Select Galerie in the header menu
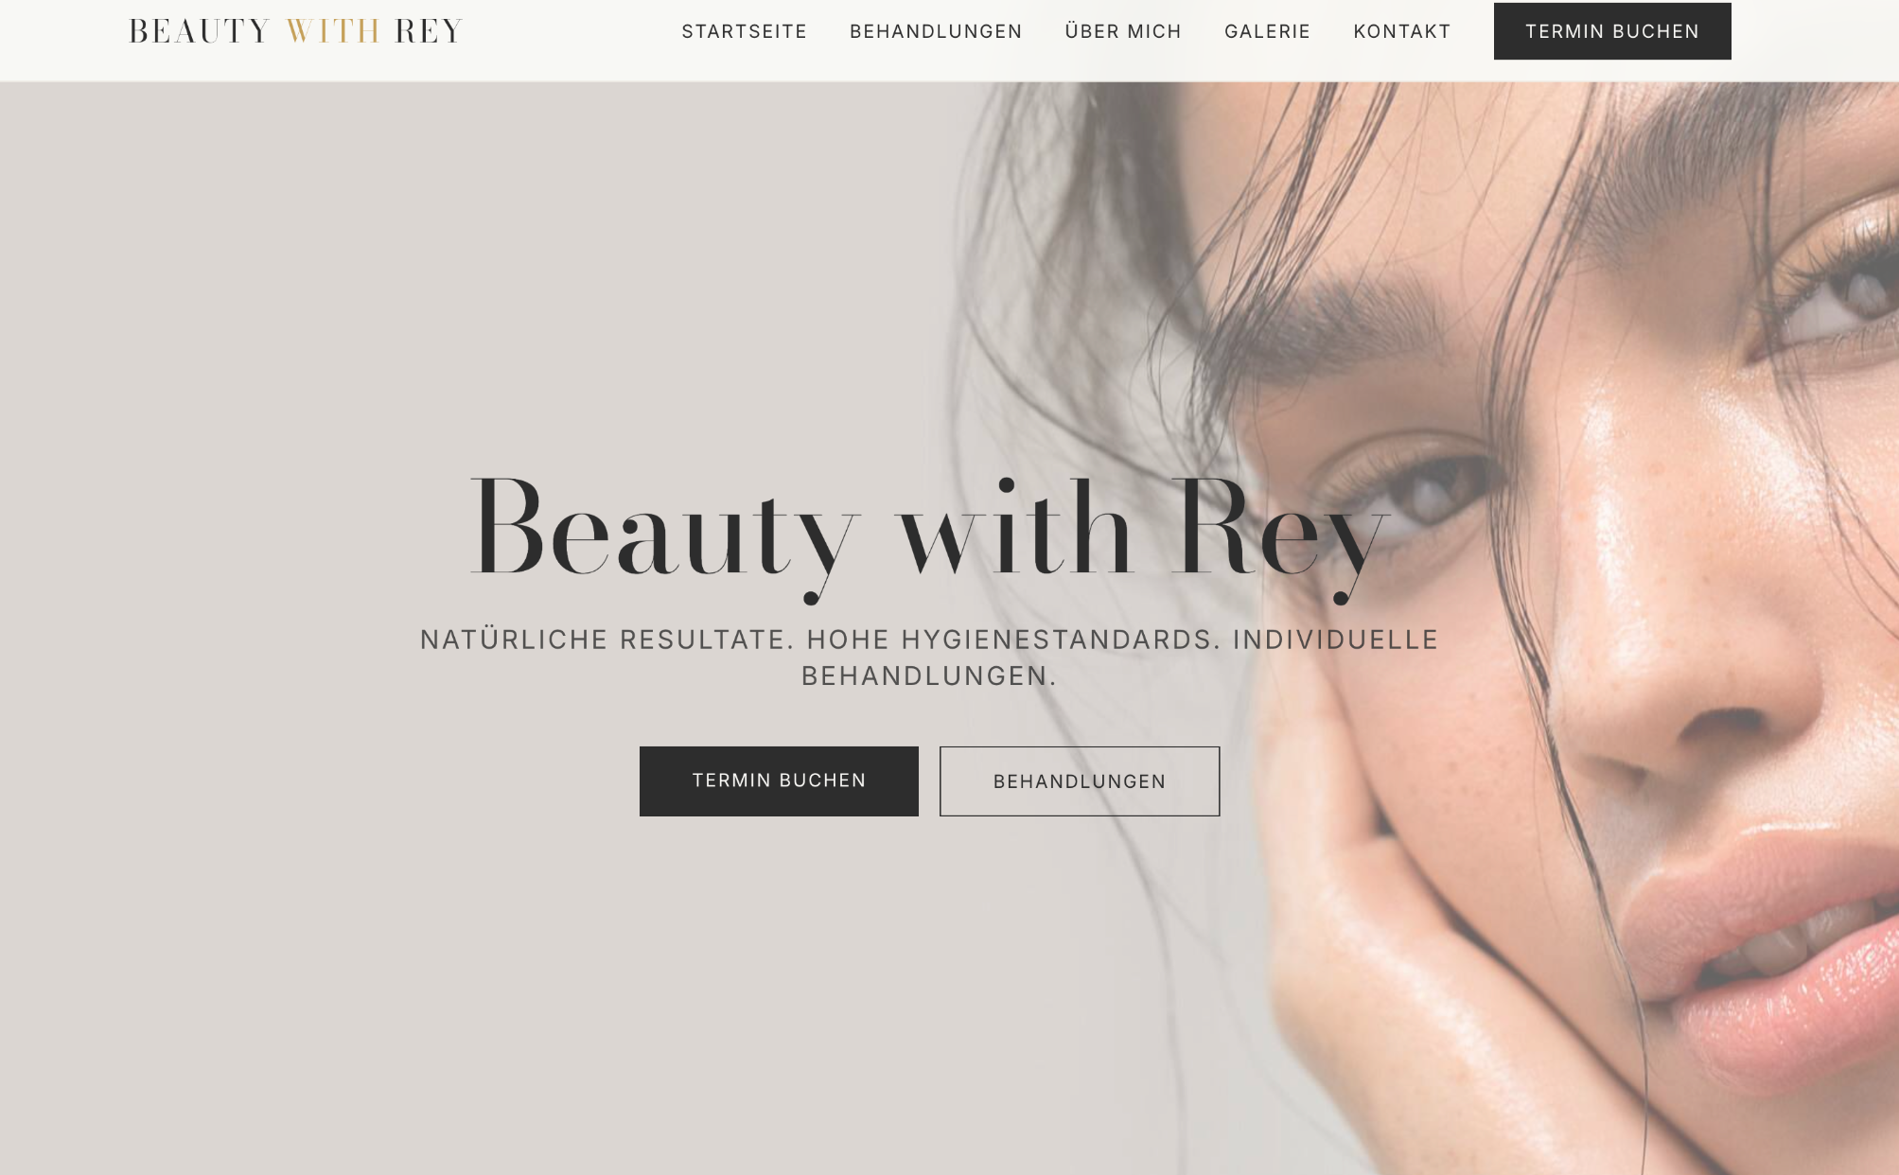Screen dimensions: 1899x1175 click(1267, 31)
